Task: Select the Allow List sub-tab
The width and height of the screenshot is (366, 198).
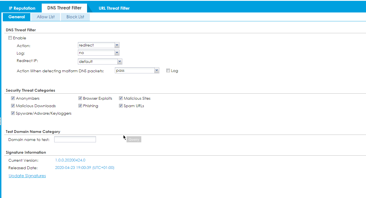Action: (x=46, y=17)
